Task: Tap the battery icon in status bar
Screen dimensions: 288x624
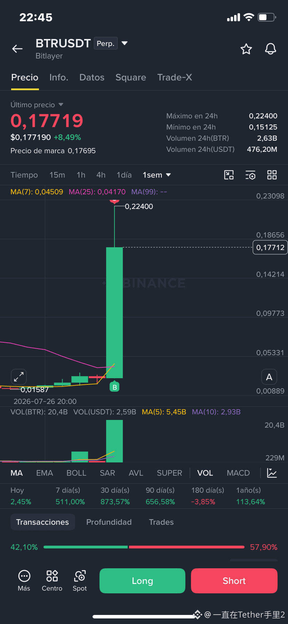Action: pyautogui.click(x=267, y=17)
